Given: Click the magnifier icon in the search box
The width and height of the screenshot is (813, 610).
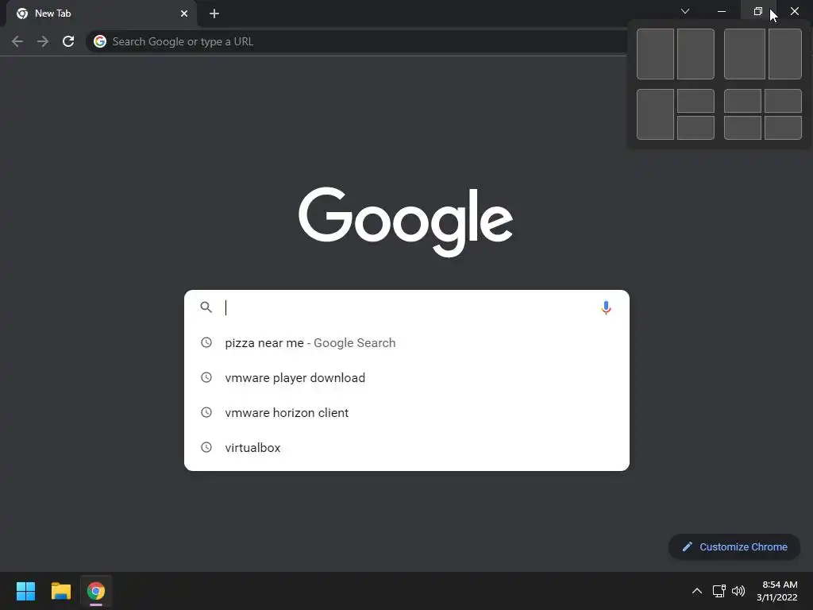Looking at the screenshot, I should (x=206, y=307).
